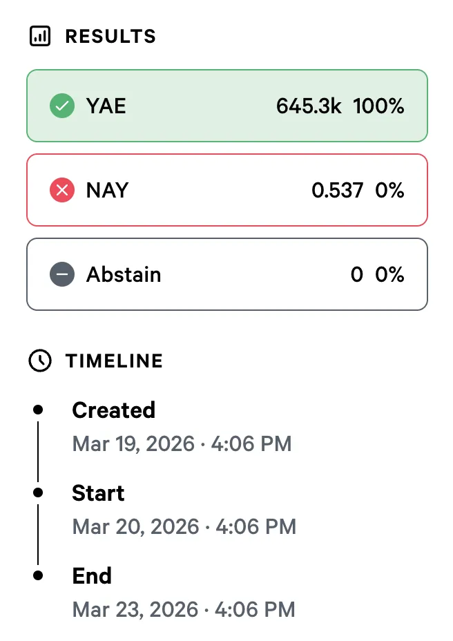Click the Timeline clock icon
The image size is (453, 641).
tap(40, 361)
